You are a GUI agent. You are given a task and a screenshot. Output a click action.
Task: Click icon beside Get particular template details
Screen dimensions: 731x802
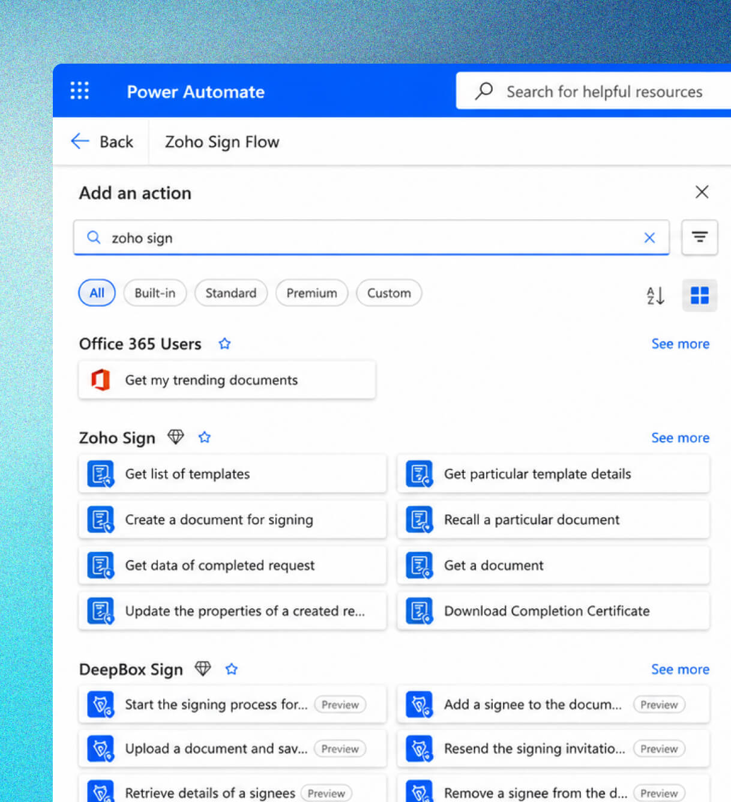420,474
